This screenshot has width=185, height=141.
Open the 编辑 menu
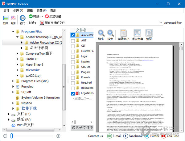30,10
